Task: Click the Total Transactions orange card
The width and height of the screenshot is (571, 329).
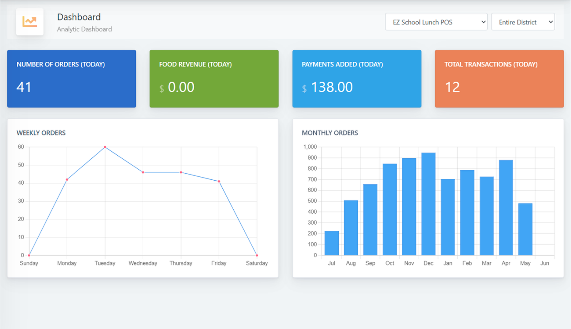Action: pos(499,79)
